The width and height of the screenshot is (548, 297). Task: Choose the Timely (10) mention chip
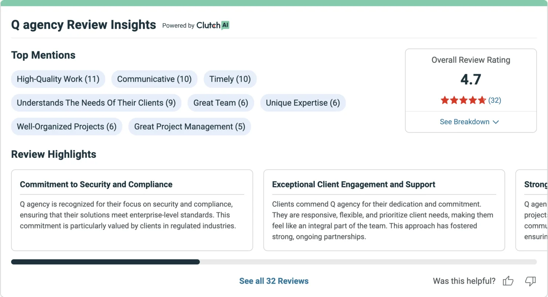pos(230,79)
